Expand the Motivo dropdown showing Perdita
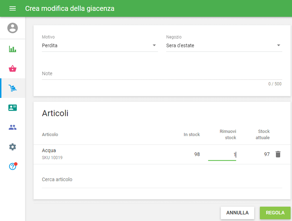 (x=99, y=46)
